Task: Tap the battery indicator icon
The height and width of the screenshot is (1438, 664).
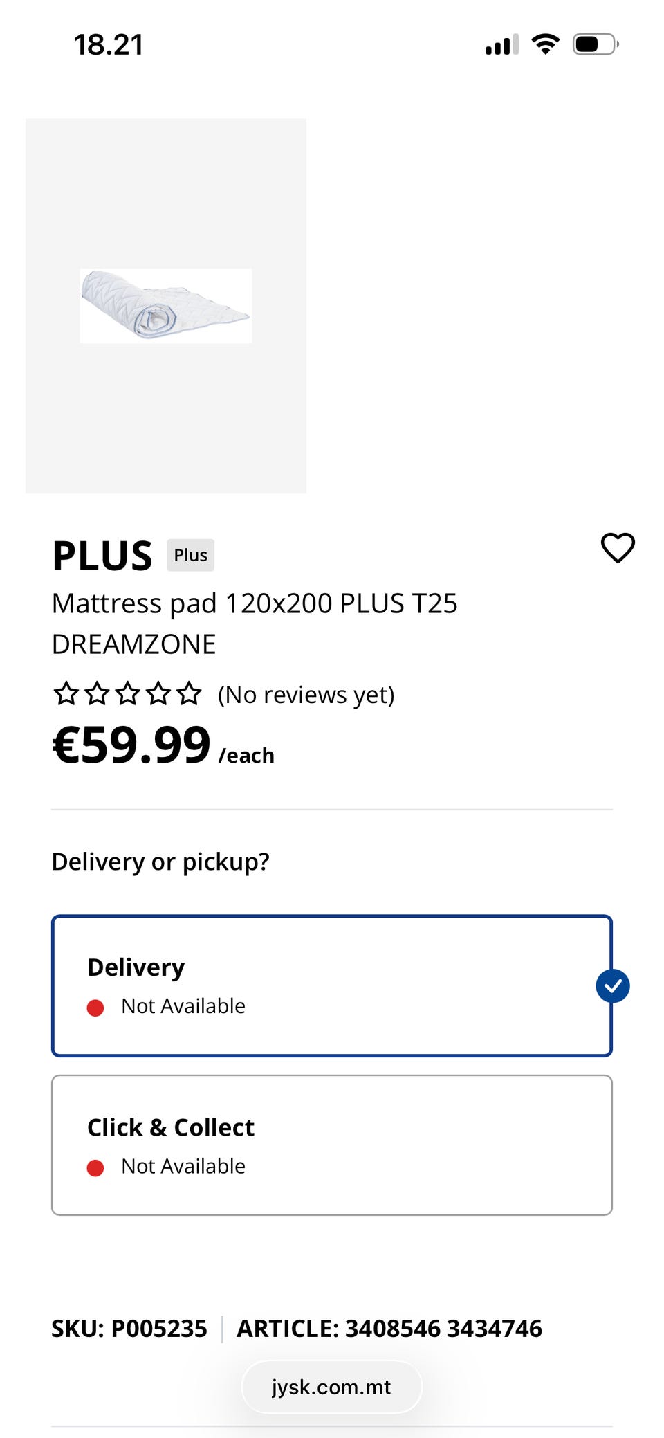Action: pyautogui.click(x=594, y=44)
